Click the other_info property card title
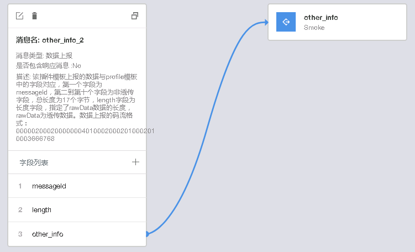This screenshot has height=252, width=415. pos(321,18)
